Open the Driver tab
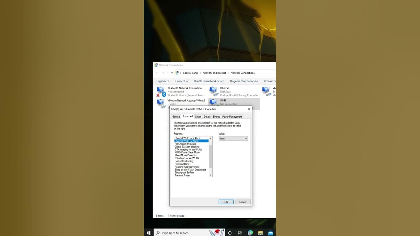420x236 pixels. [198, 117]
